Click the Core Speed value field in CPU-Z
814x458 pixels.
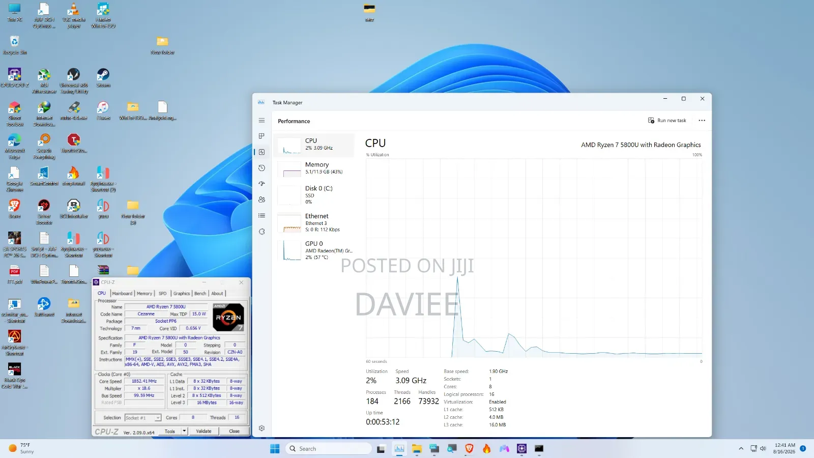pyautogui.click(x=144, y=381)
